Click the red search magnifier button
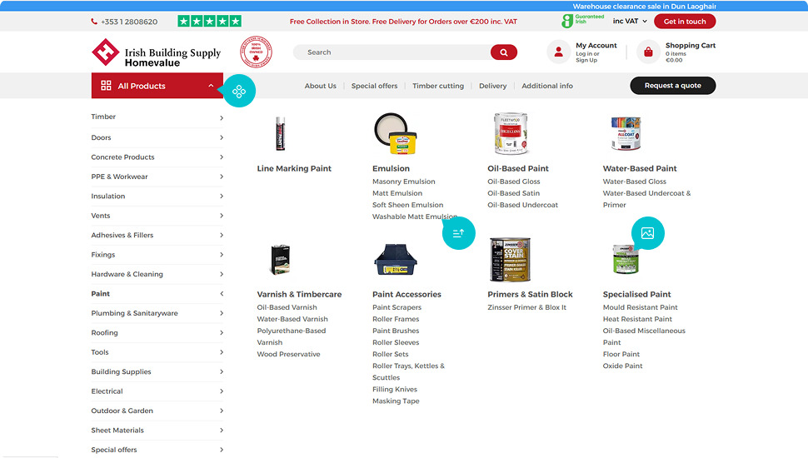The width and height of the screenshot is (808, 458). pyautogui.click(x=503, y=52)
